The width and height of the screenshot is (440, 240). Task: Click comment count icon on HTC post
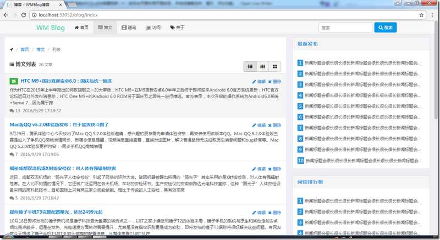coord(12,111)
